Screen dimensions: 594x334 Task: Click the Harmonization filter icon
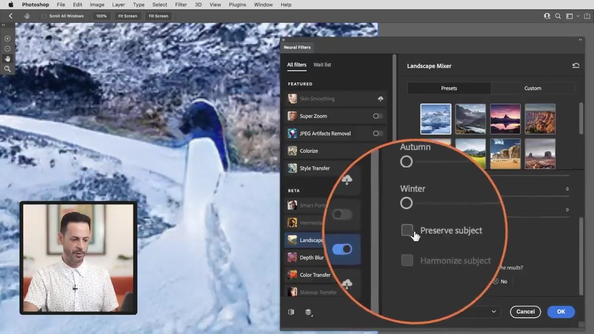click(293, 222)
